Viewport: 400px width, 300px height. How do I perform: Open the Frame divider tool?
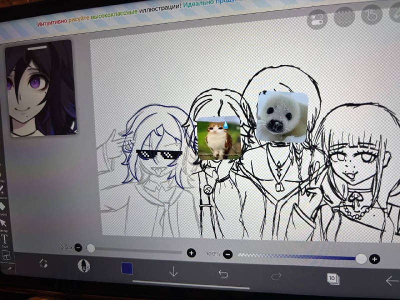coord(6,255)
